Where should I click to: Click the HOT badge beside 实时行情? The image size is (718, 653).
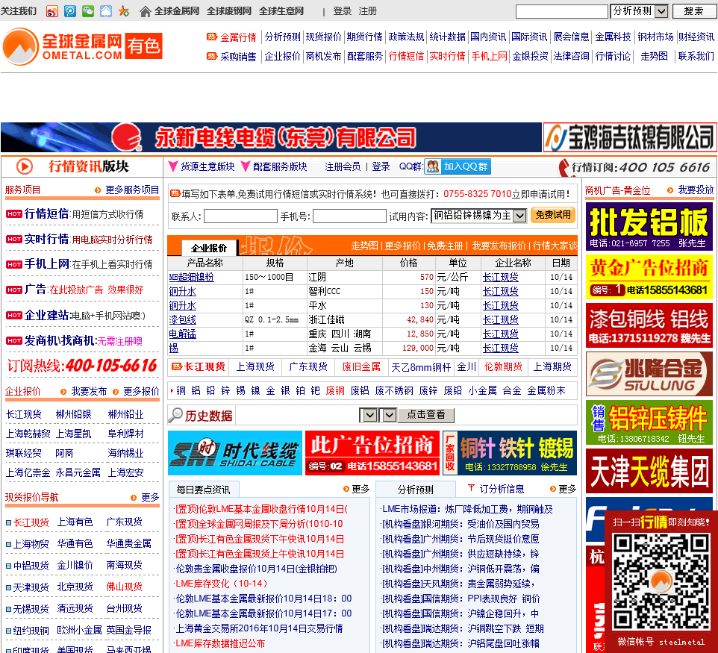[x=14, y=239]
